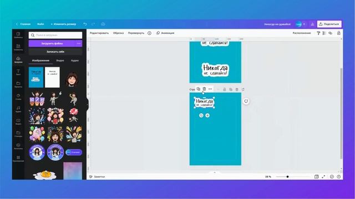Expand the page thumbnails with bottom chevron
This screenshot has height=199, width=355.
(215, 172)
